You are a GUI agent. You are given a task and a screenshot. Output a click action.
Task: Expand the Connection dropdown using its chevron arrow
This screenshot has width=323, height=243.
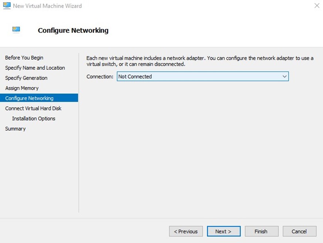coord(284,76)
